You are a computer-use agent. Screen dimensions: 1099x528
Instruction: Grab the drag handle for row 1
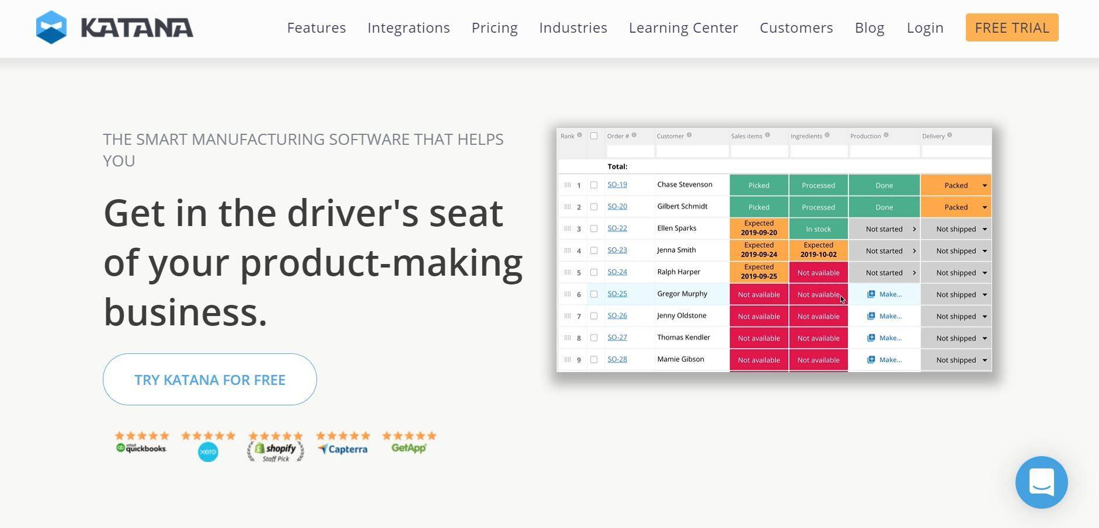tap(567, 185)
